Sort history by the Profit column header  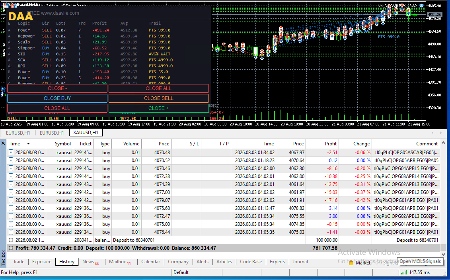[323, 144]
